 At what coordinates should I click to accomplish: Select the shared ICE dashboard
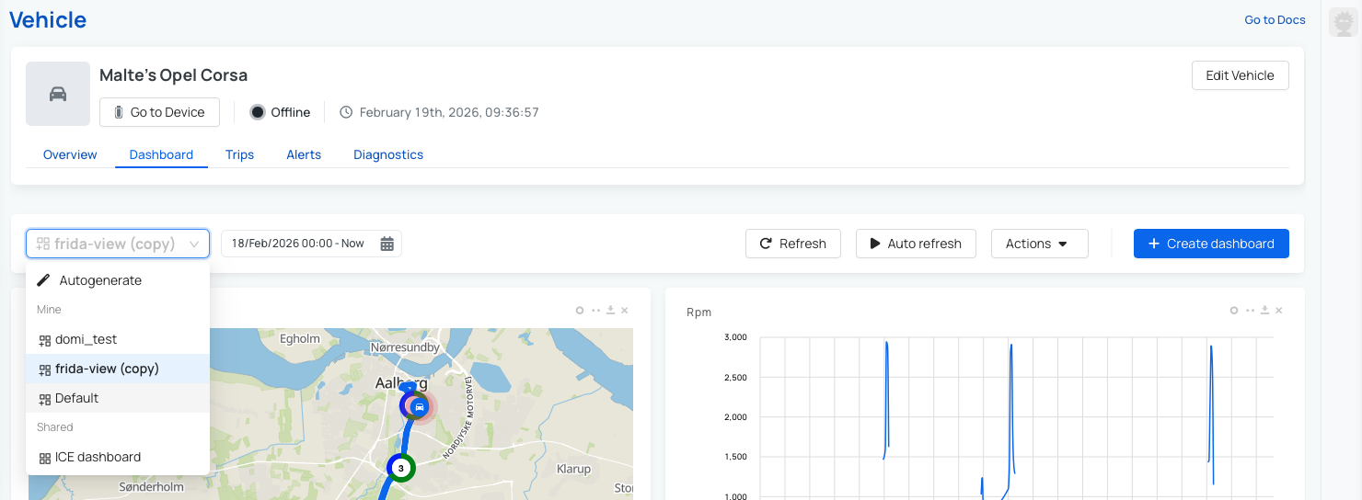[118, 457]
